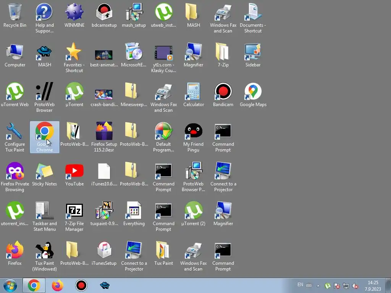Select the Google Chrome desktop shortcut
The height and width of the screenshot is (293, 391).
(x=44, y=137)
